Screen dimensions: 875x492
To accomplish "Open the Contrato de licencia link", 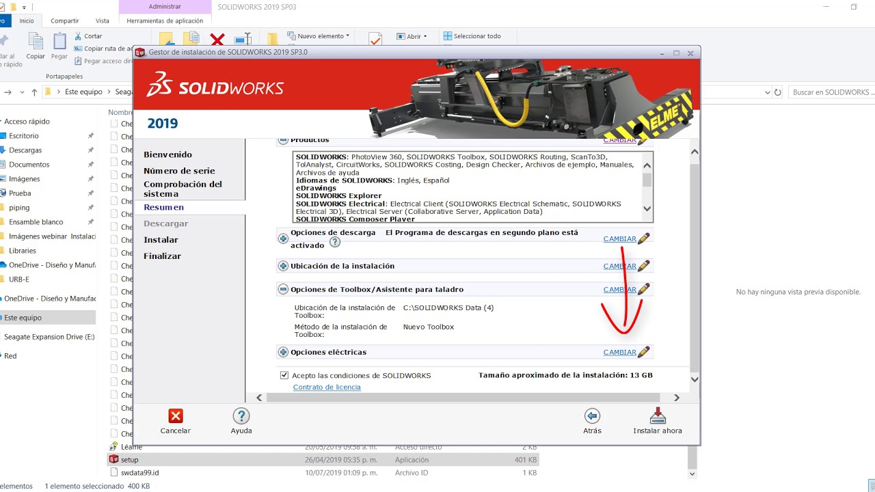I will click(x=327, y=387).
